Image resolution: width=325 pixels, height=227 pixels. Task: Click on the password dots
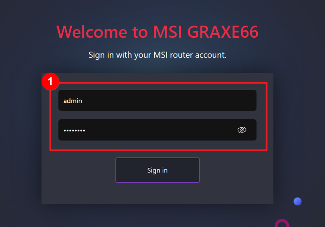coord(74,130)
